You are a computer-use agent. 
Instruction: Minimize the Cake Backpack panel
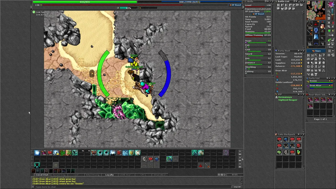click(x=301, y=134)
